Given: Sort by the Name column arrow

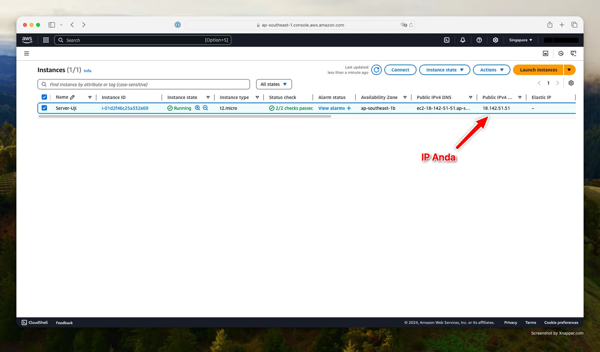Looking at the screenshot, I should (90, 97).
